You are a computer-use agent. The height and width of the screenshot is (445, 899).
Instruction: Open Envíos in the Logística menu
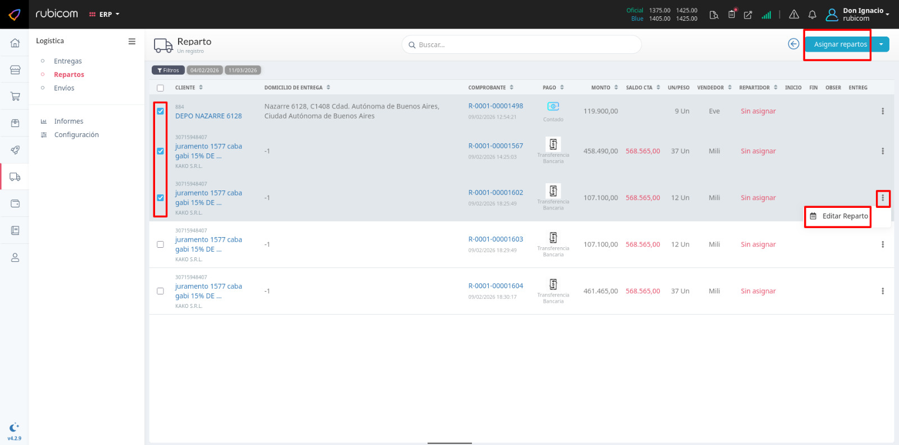[64, 88]
